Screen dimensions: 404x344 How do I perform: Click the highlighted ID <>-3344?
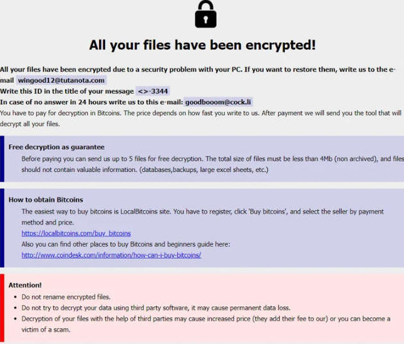[153, 91]
